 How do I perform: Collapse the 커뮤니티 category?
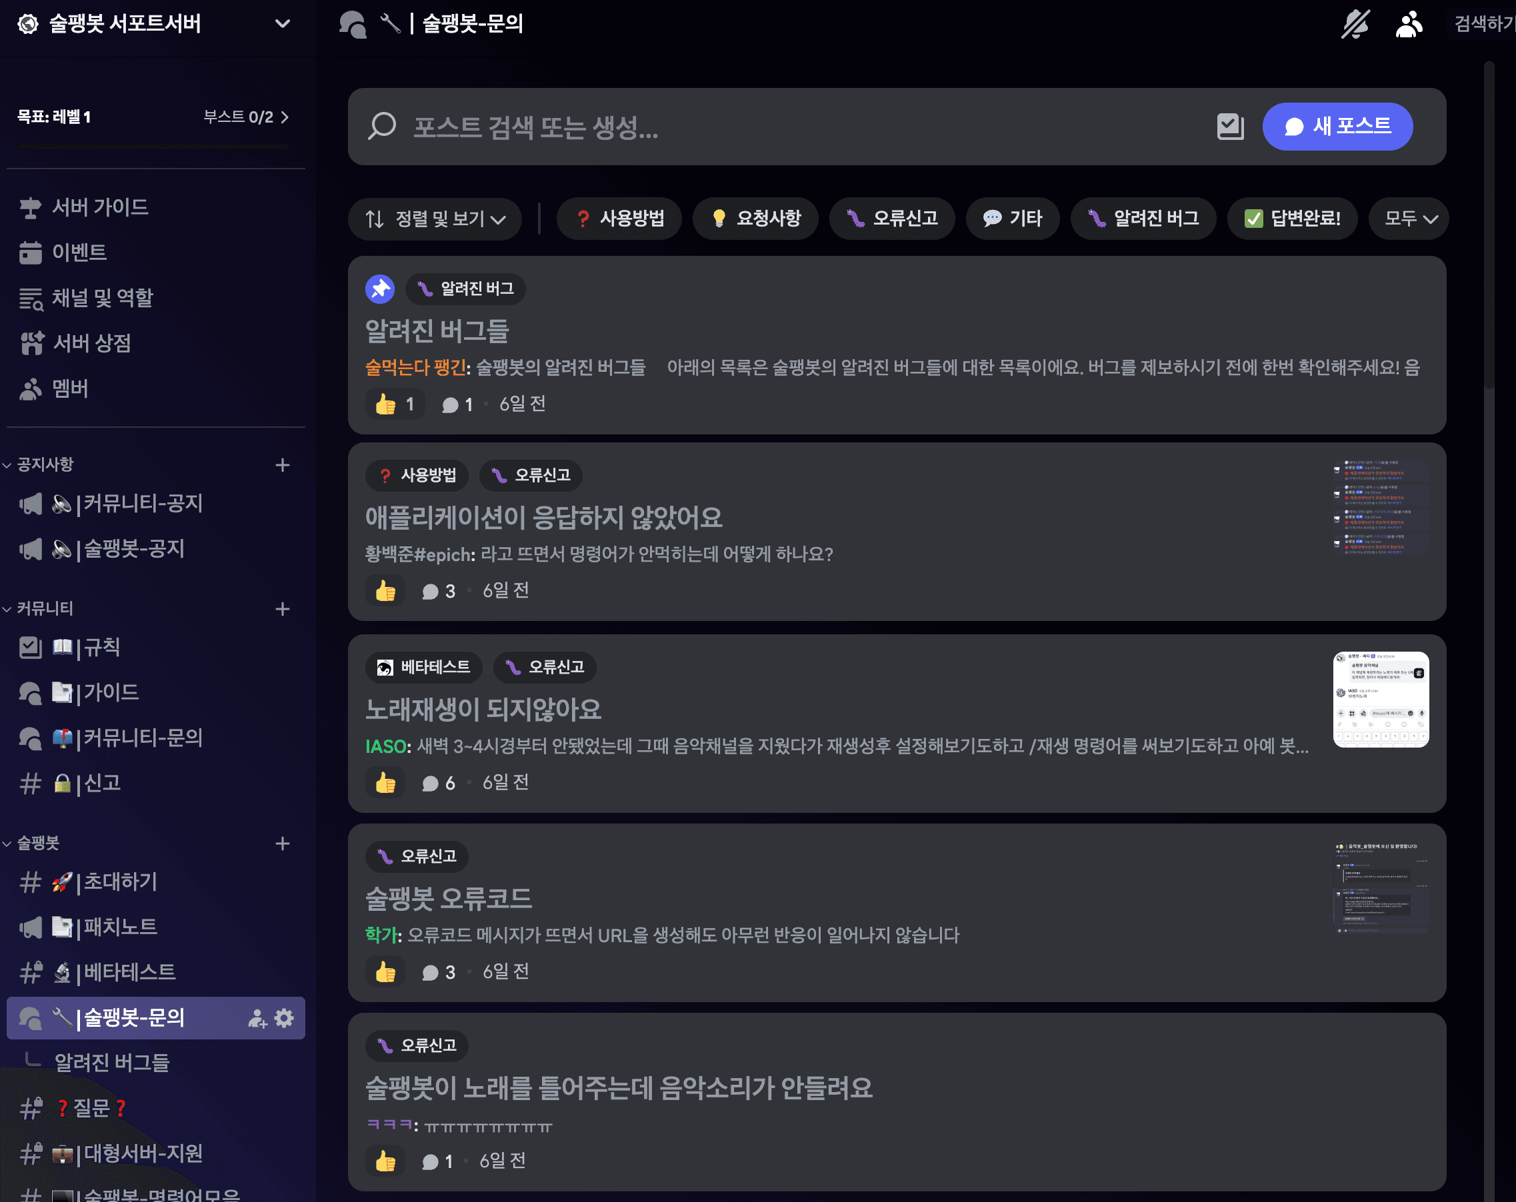click(x=39, y=609)
